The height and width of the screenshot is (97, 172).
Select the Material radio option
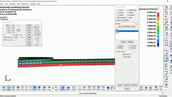coord(118,46)
